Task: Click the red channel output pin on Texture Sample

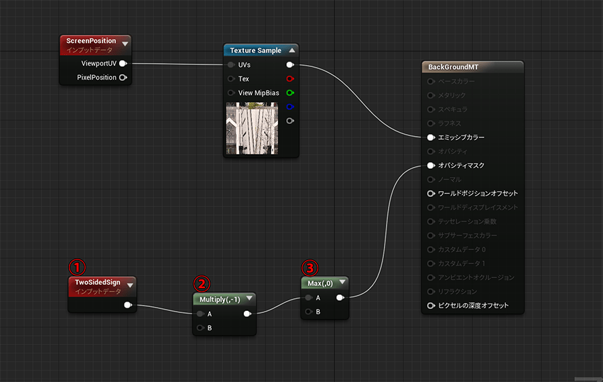Action: [x=289, y=79]
